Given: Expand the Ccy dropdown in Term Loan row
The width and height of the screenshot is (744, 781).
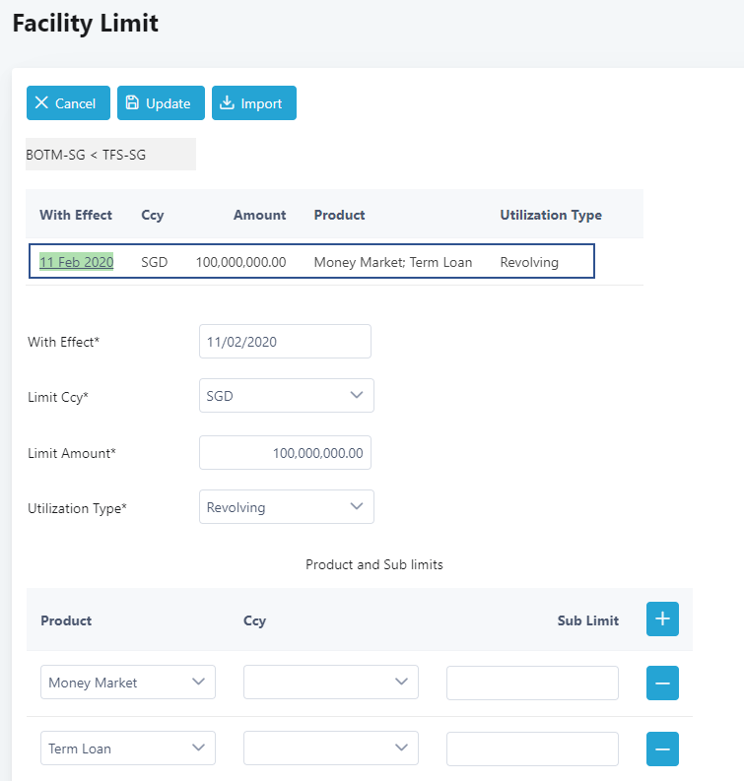Looking at the screenshot, I should (330, 748).
